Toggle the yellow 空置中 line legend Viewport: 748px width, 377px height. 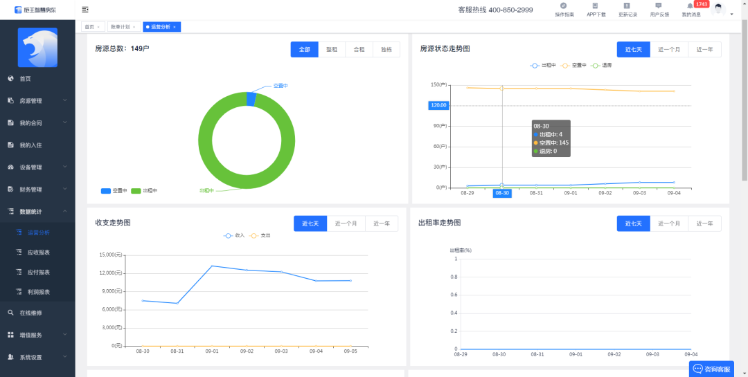click(573, 65)
